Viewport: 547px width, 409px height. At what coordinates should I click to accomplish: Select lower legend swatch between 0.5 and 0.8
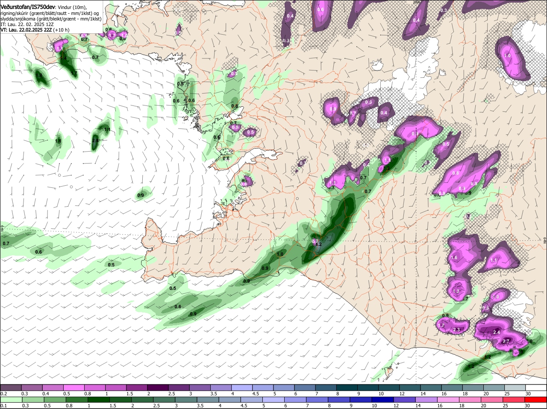click(x=56, y=399)
